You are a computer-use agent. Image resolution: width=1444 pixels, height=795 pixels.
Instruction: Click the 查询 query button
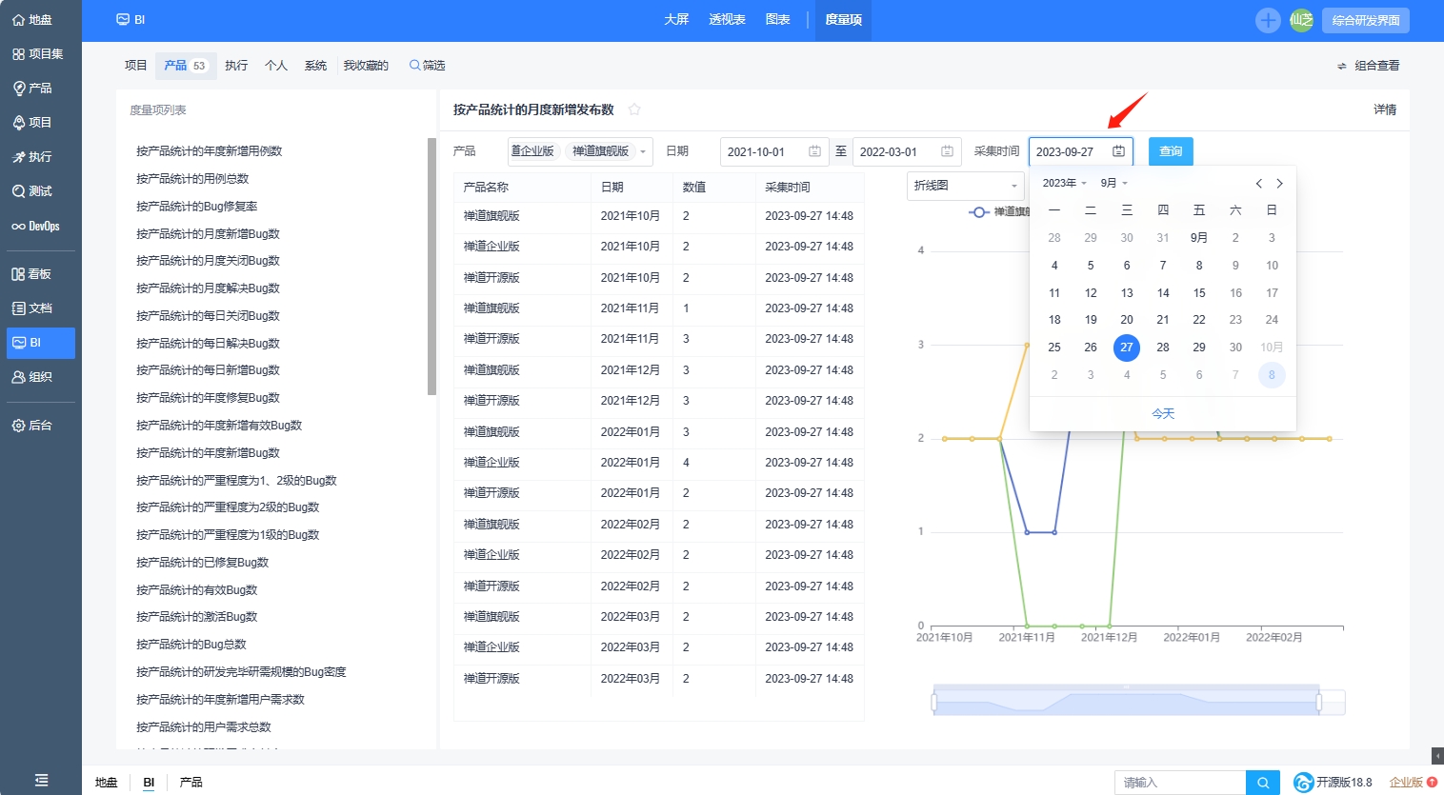pos(1171,151)
